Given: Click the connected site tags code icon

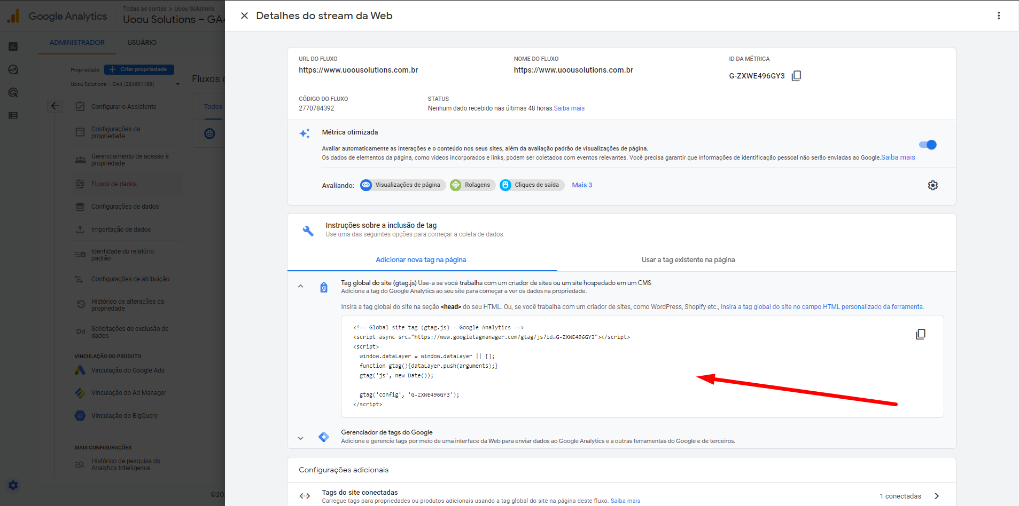Looking at the screenshot, I should coord(305,496).
